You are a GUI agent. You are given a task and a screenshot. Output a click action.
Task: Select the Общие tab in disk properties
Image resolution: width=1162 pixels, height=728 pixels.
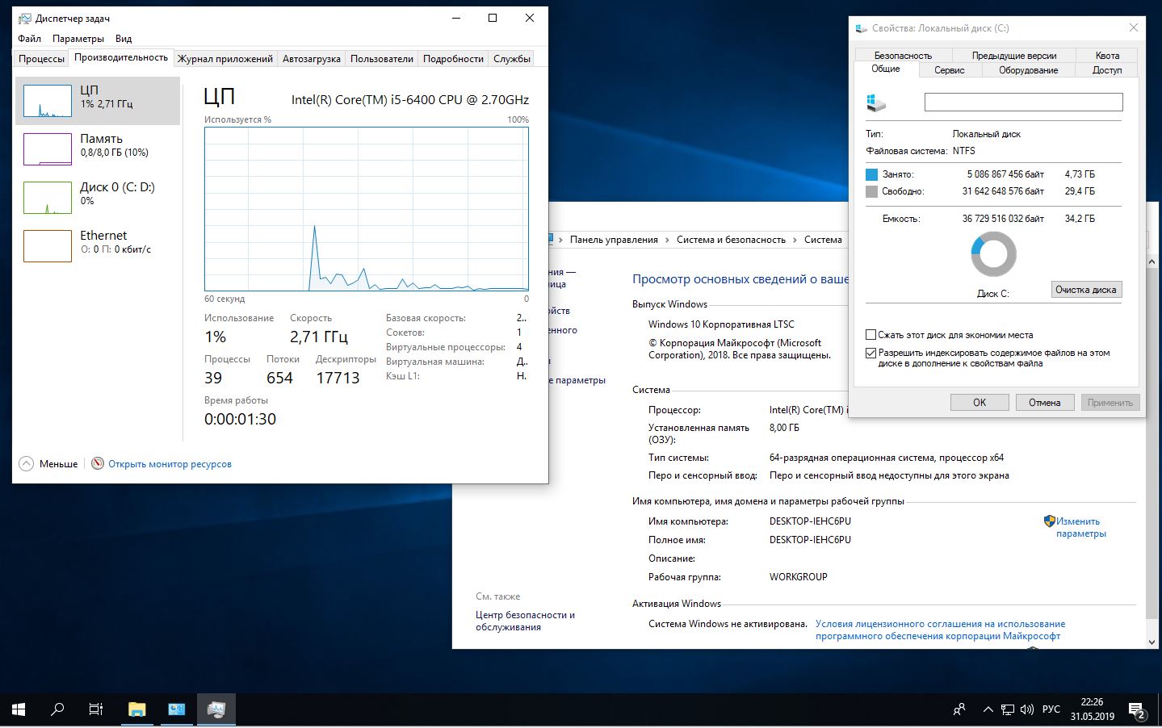[x=886, y=69]
